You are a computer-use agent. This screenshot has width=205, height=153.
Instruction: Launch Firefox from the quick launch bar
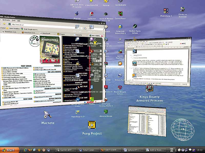(30, 150)
